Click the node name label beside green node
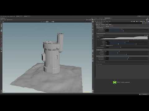Screen dimensions: 149x111 pos(124,82)
